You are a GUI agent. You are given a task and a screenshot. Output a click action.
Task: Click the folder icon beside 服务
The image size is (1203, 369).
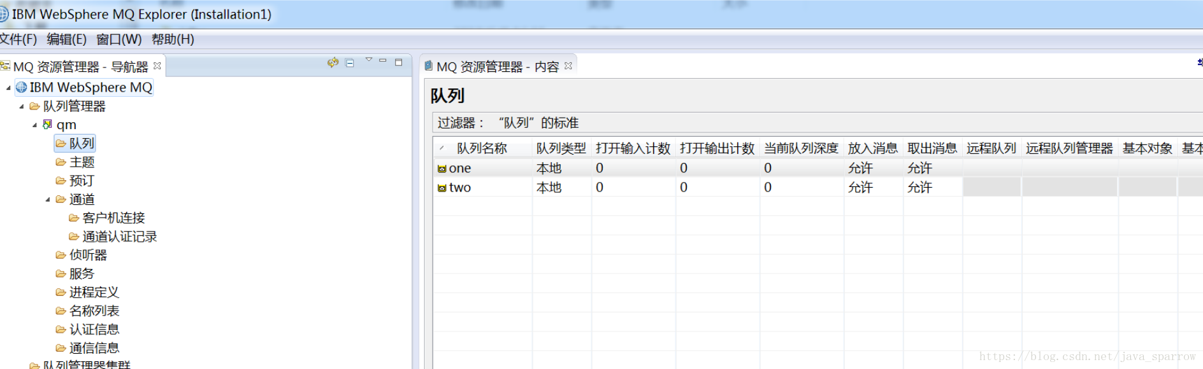(61, 274)
